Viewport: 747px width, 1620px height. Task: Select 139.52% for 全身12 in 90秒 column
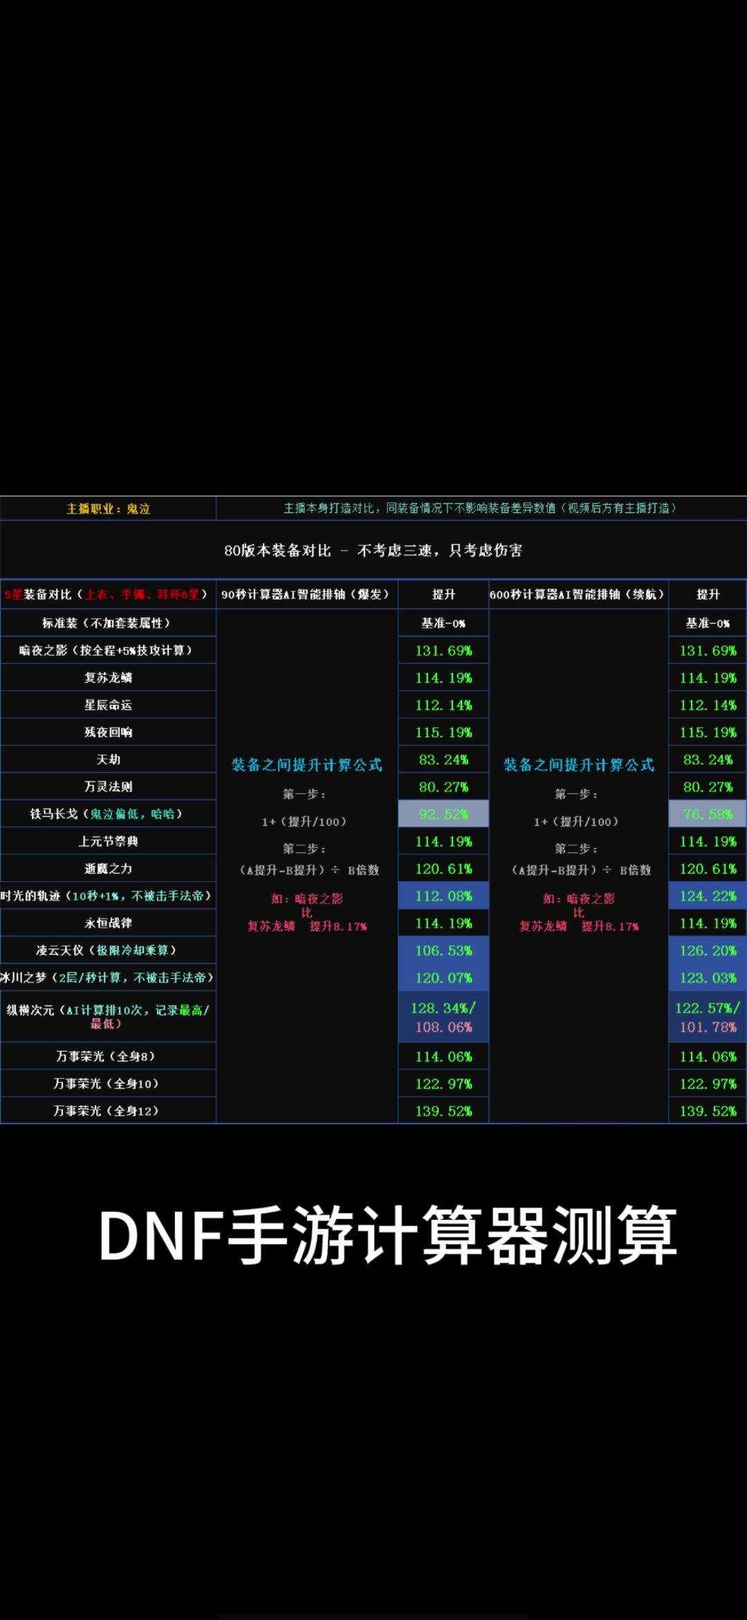point(443,1110)
